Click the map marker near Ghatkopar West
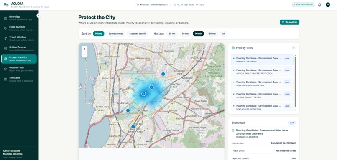This screenshot has height=160, width=337. pos(163,74)
